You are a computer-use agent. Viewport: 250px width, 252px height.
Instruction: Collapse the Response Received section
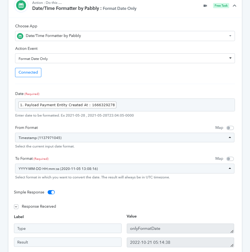click(16, 207)
